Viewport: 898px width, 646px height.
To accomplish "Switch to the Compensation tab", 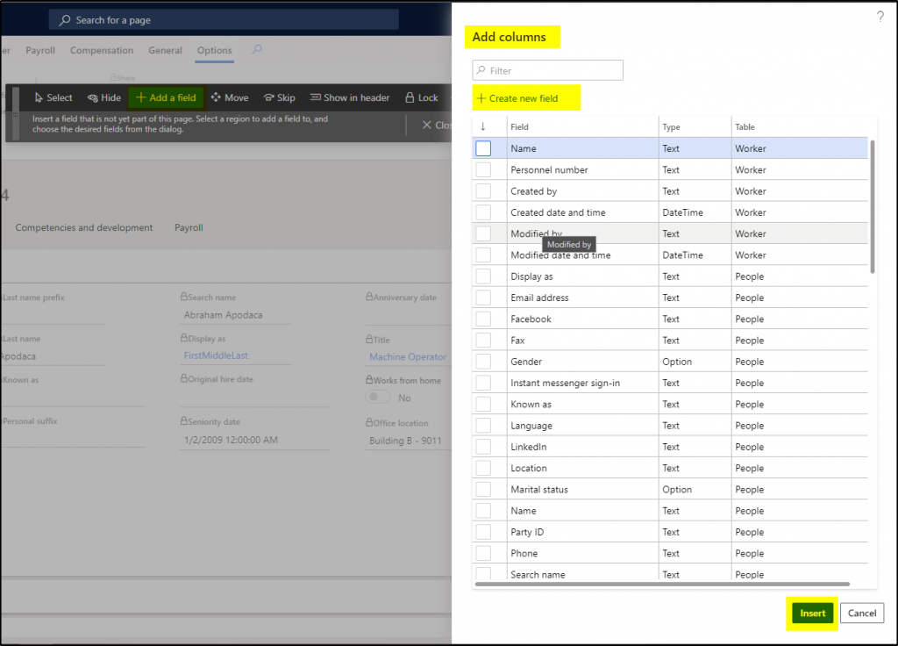I will point(101,50).
